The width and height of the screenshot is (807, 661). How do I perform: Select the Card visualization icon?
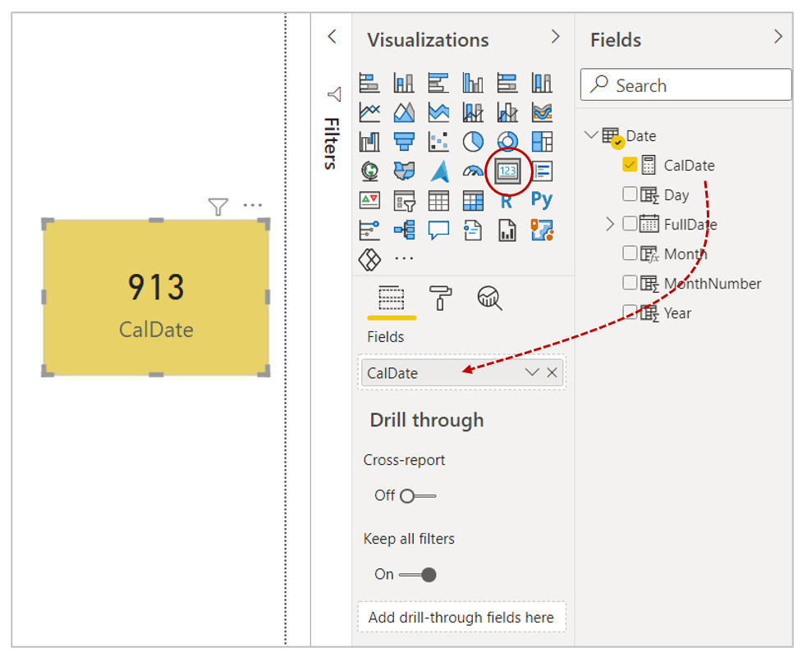point(507,171)
